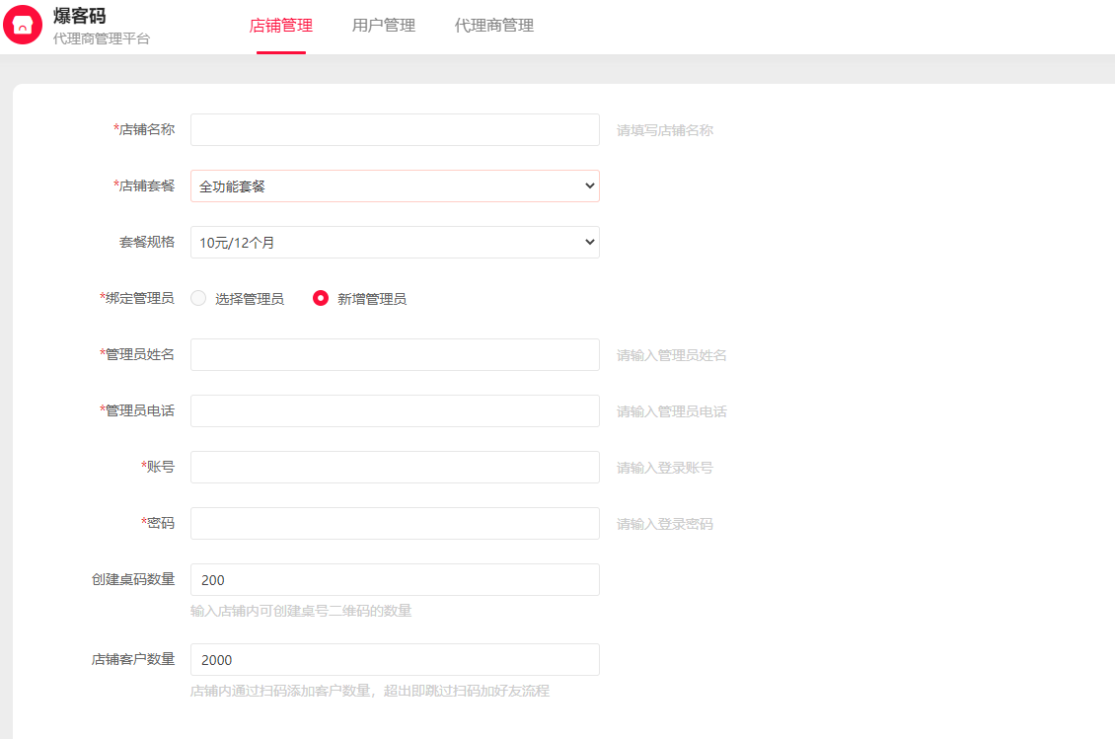The height and width of the screenshot is (739, 1115).
Task: Go to the 代理商管理 tab
Action: 494,26
